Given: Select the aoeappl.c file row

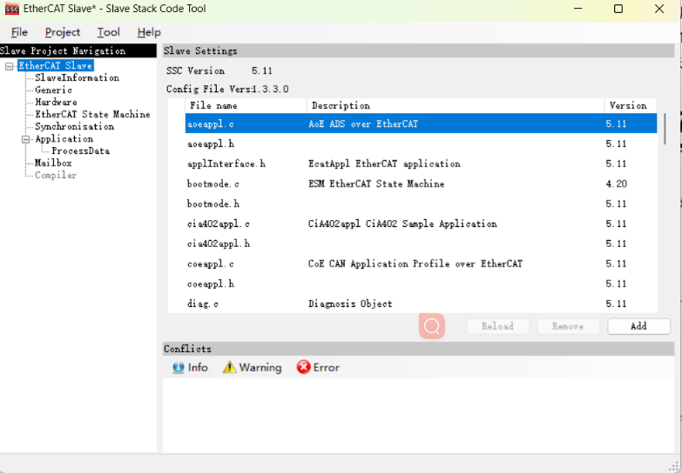Looking at the screenshot, I should [421, 123].
